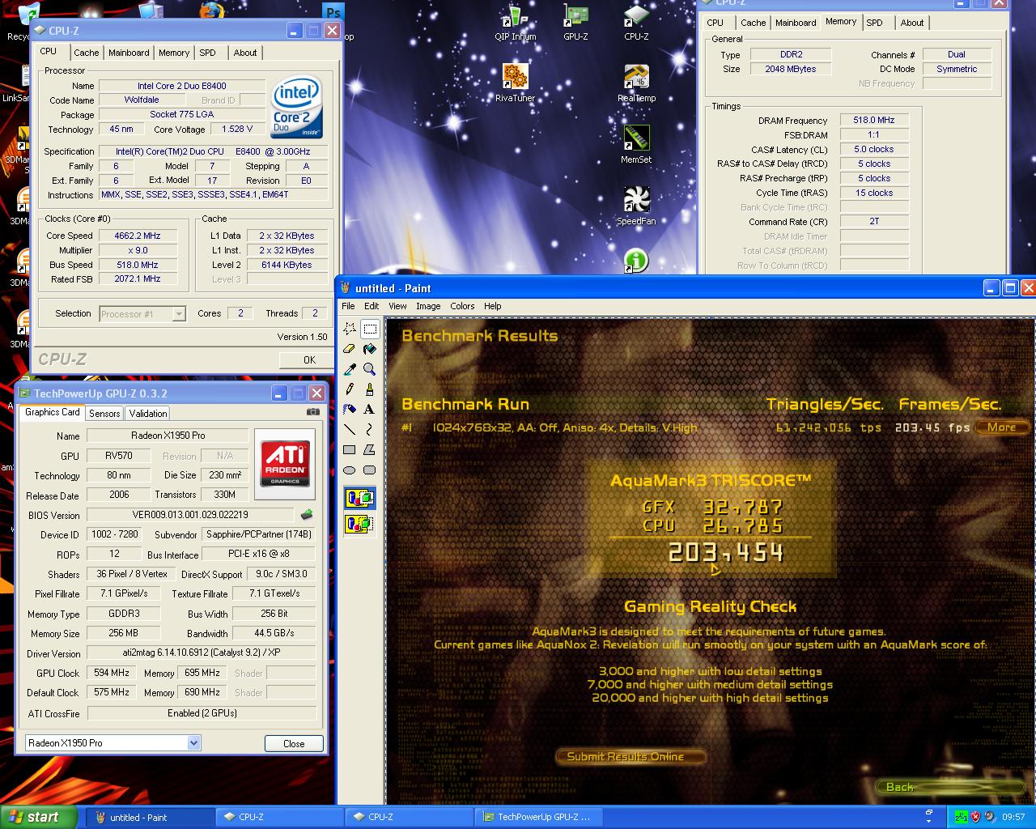The width and height of the screenshot is (1036, 829).
Task: Open the Processor #1 selection dropdown
Action: click(179, 314)
